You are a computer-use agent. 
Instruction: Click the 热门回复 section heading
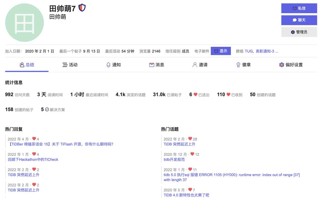click(14, 129)
